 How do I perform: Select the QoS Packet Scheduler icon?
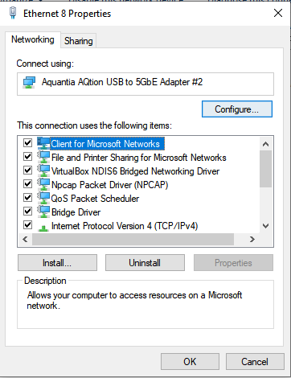pyautogui.click(x=43, y=198)
